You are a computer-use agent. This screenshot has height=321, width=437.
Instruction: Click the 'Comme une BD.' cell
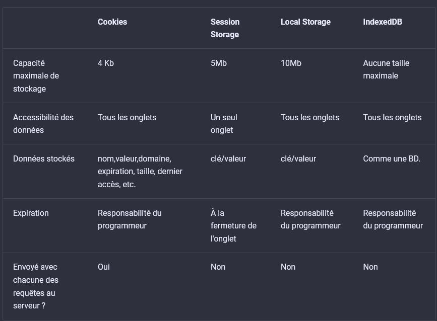pyautogui.click(x=392, y=159)
